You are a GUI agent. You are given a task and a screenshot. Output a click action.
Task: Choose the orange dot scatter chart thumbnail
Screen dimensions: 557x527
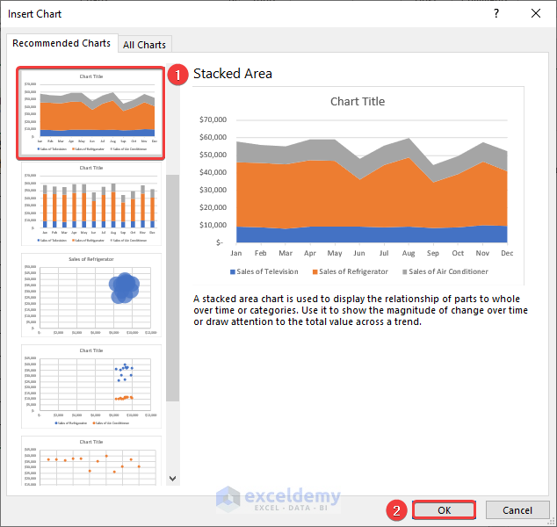tap(91, 460)
